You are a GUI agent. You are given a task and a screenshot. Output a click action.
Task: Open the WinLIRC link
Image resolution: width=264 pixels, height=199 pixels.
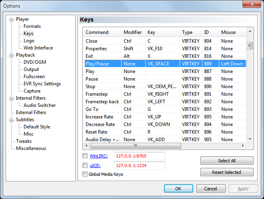[99, 156]
